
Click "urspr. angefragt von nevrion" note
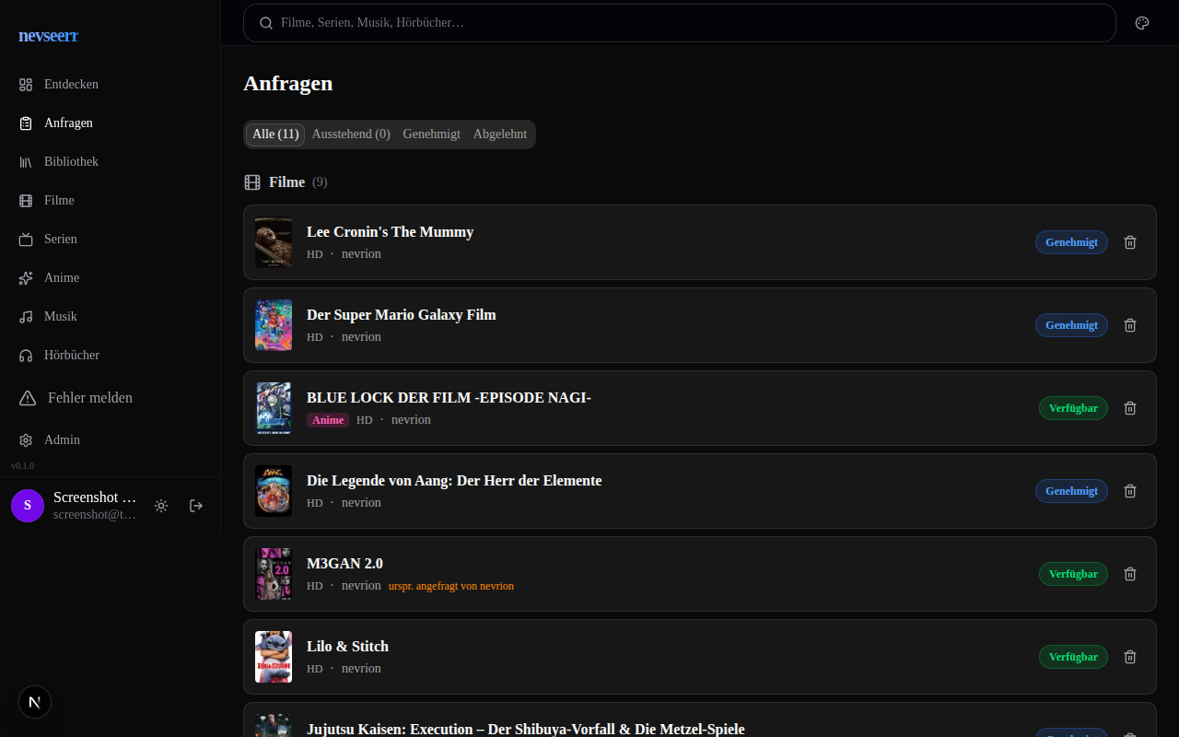click(451, 586)
